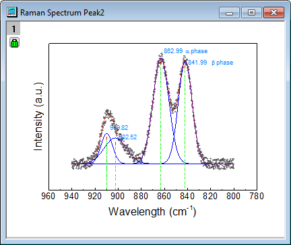Select the 841.99 β phase peak label
Image resolution: width=291 pixels, height=245 pixels.
(x=210, y=63)
